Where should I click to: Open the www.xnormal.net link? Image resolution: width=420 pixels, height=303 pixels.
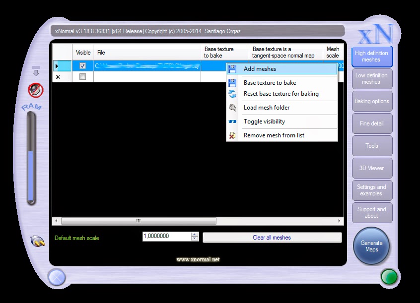click(x=198, y=259)
